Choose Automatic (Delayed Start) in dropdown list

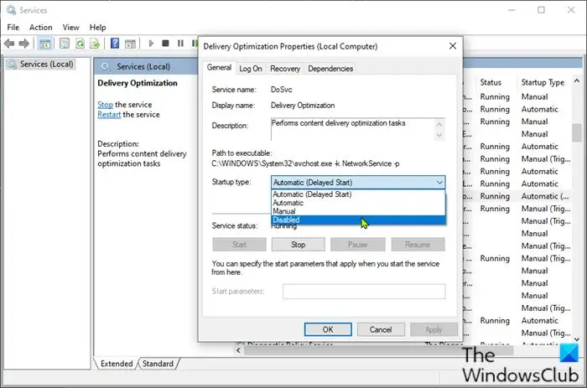(x=358, y=194)
